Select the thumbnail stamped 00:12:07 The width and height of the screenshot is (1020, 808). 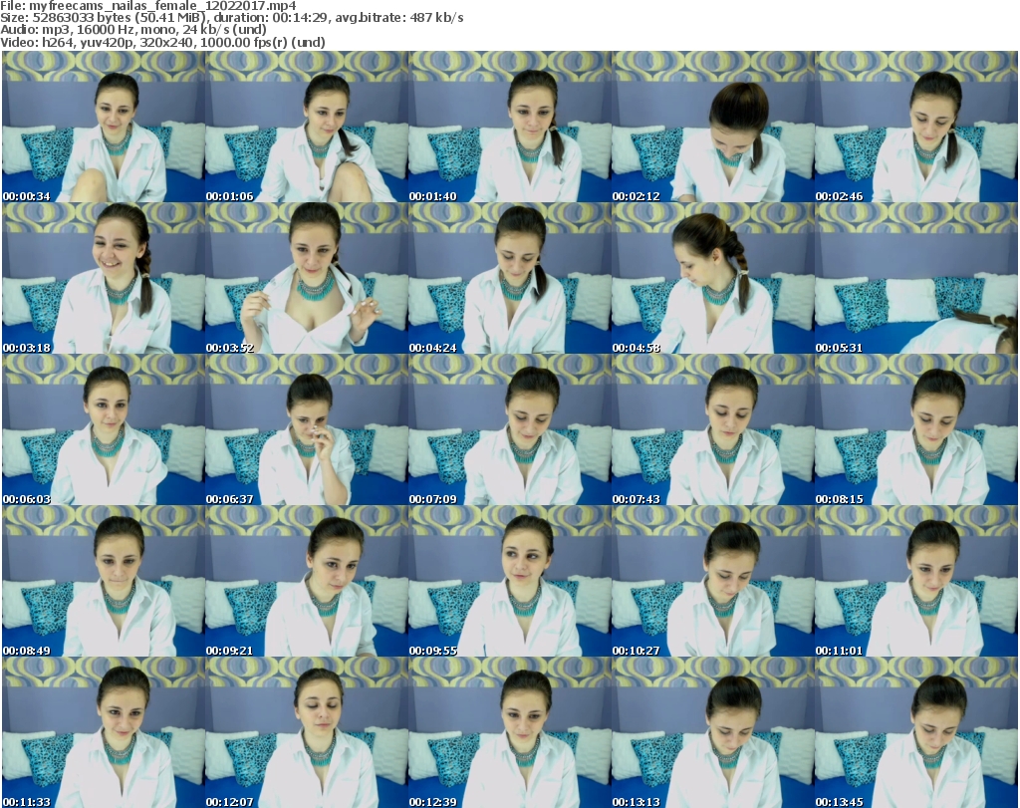pos(307,732)
